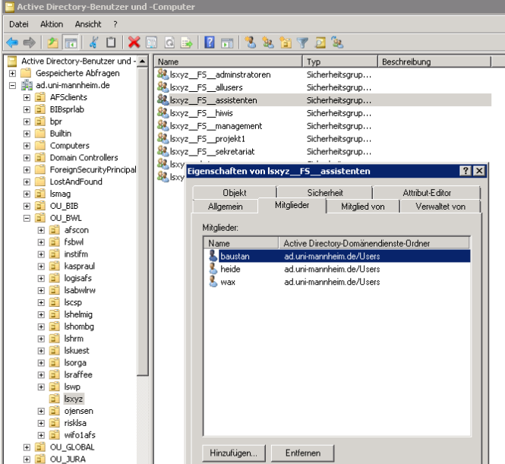This screenshot has width=505, height=464.
Task: Click the Find objects magnifier icon
Action: tap(320, 43)
